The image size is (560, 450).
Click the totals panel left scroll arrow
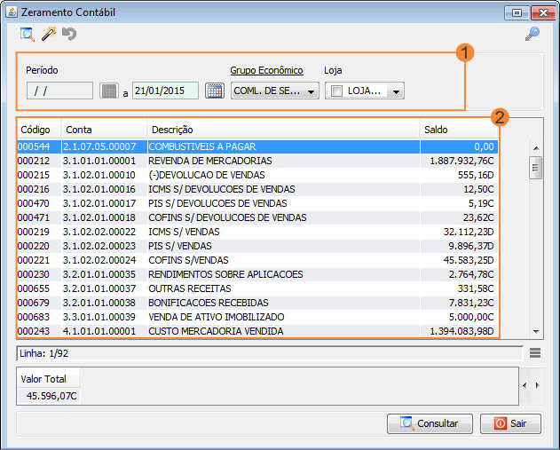(525, 385)
